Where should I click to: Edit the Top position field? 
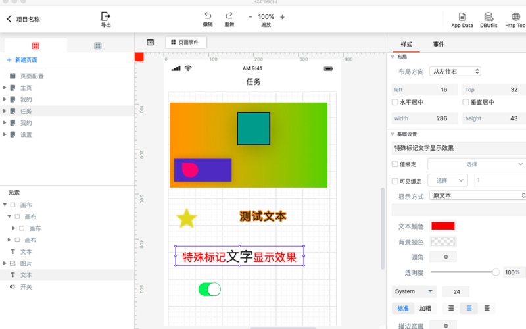[x=494, y=89]
